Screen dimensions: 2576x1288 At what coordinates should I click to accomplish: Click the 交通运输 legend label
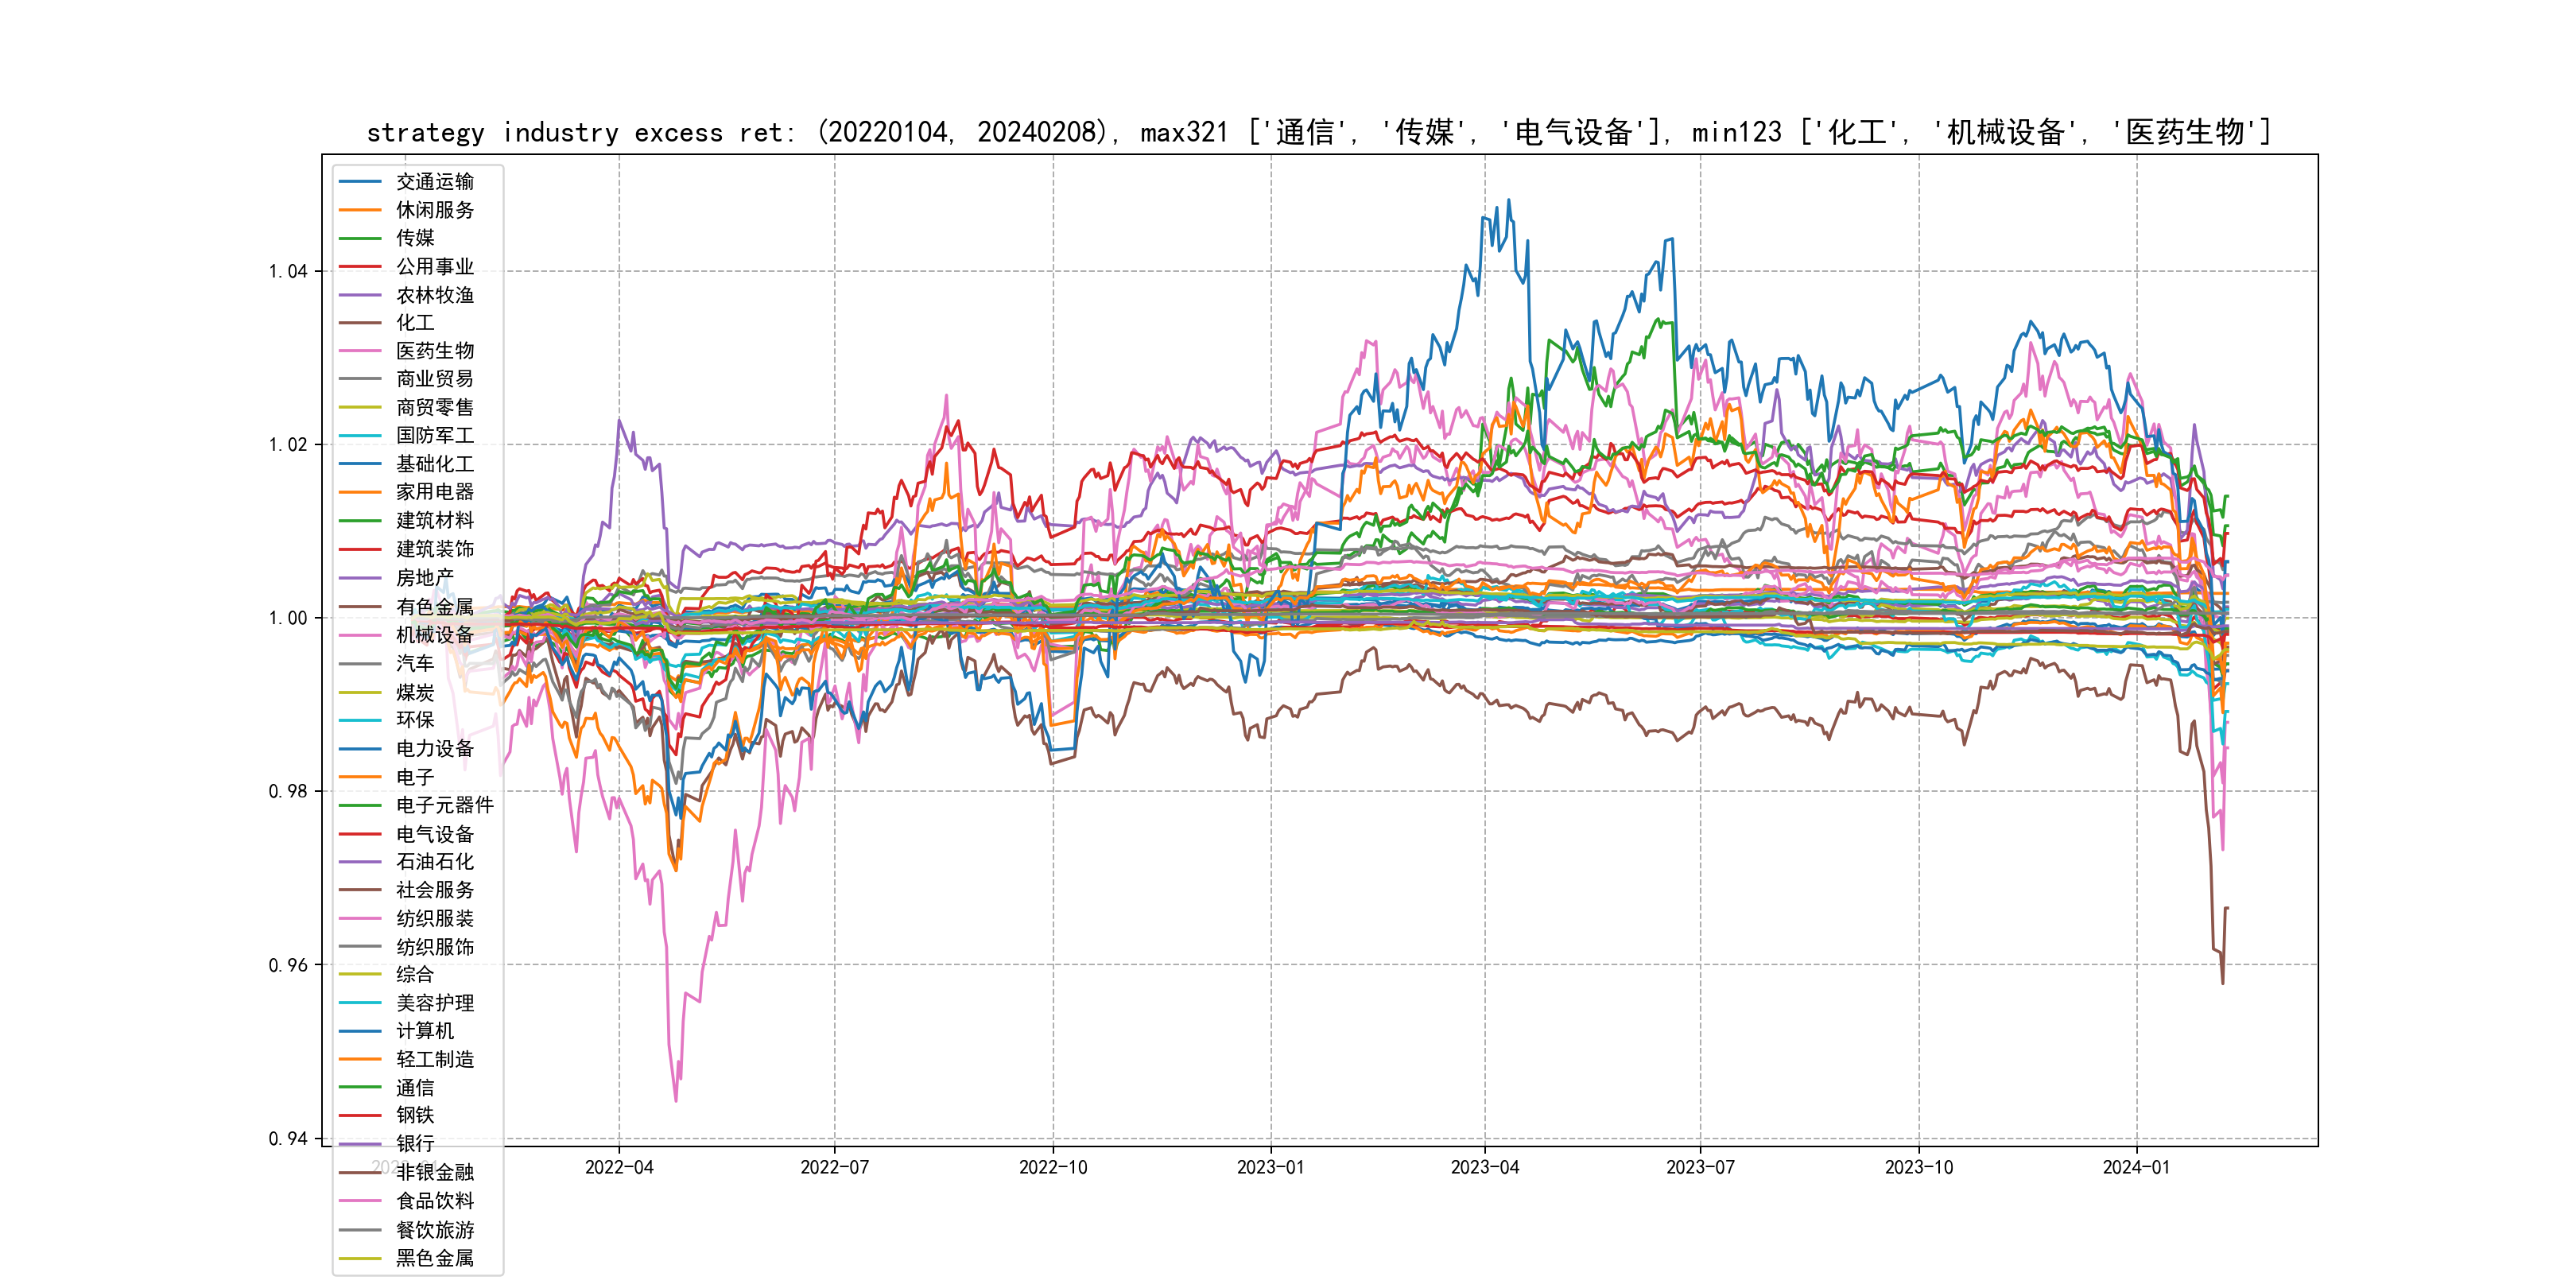pyautogui.click(x=435, y=181)
